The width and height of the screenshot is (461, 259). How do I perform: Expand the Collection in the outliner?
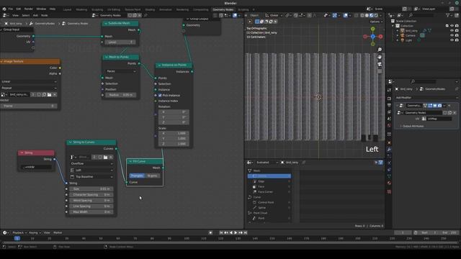pos(393,26)
